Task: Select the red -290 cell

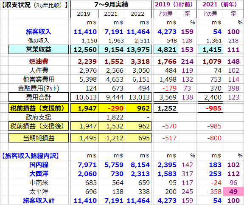Action: click(112, 108)
